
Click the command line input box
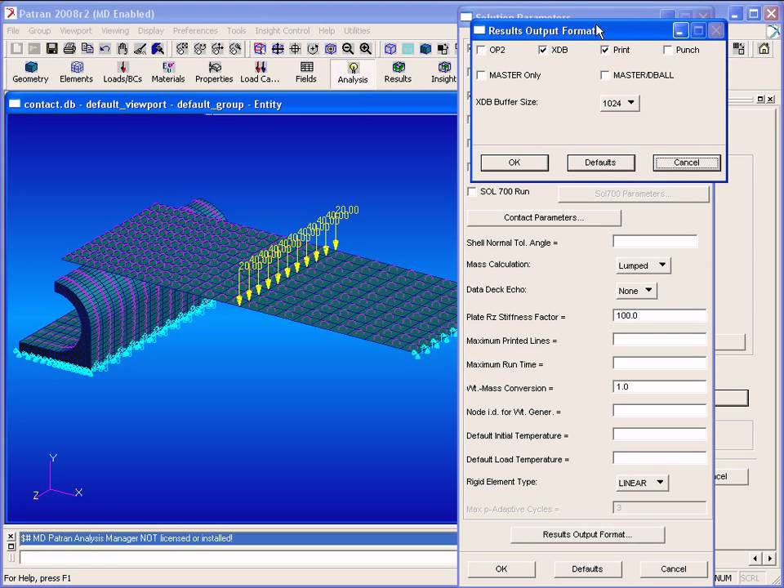(x=238, y=558)
